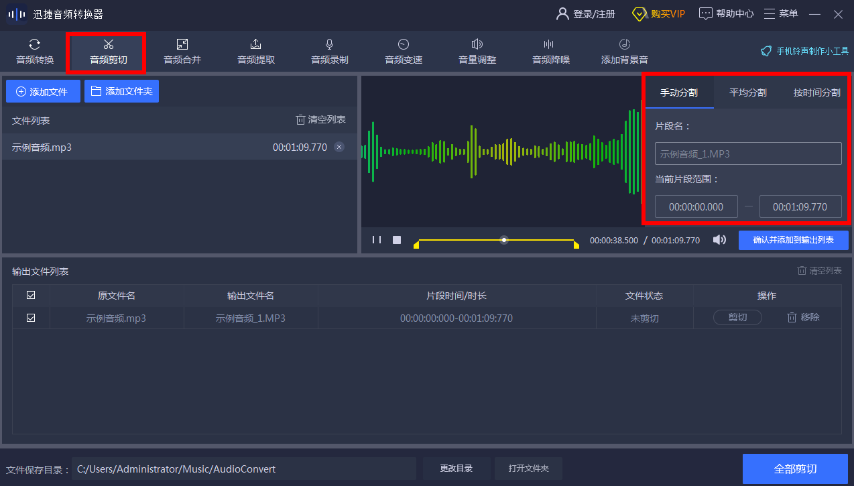Select the 音频合并 audio merge tool
854x486 pixels.
pyautogui.click(x=182, y=52)
